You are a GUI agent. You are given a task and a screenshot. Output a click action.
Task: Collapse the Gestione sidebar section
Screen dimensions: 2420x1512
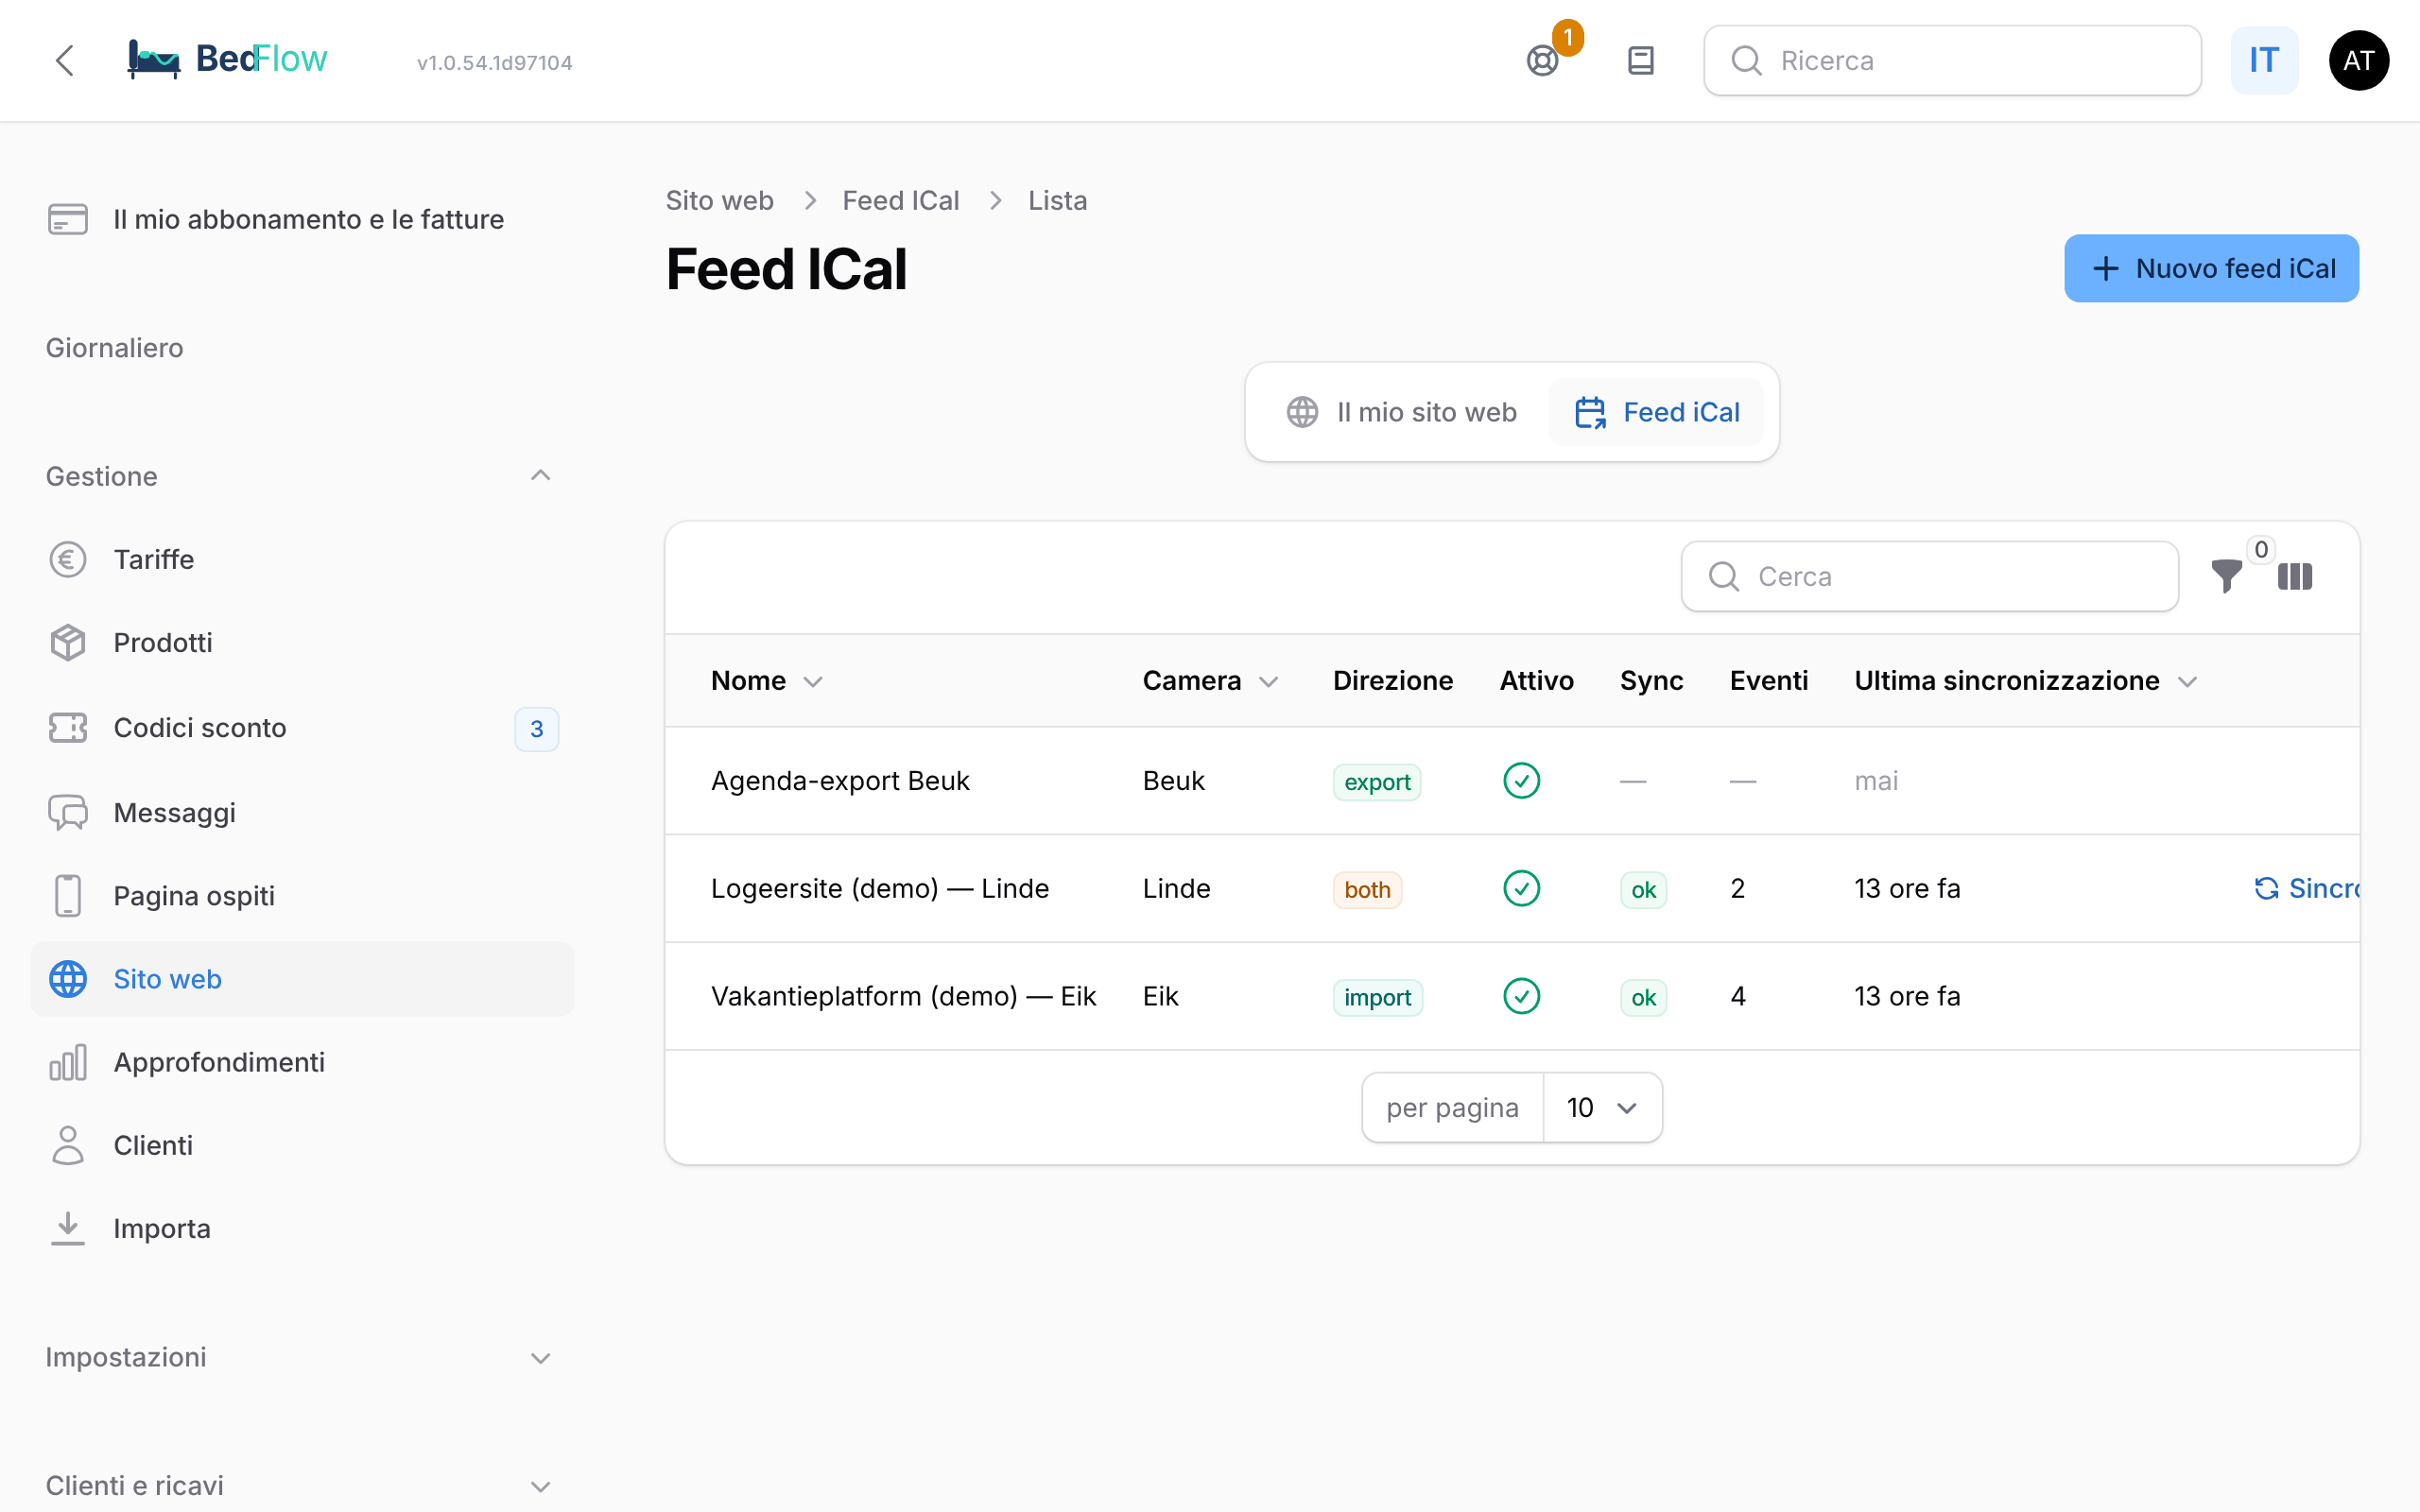302,476
